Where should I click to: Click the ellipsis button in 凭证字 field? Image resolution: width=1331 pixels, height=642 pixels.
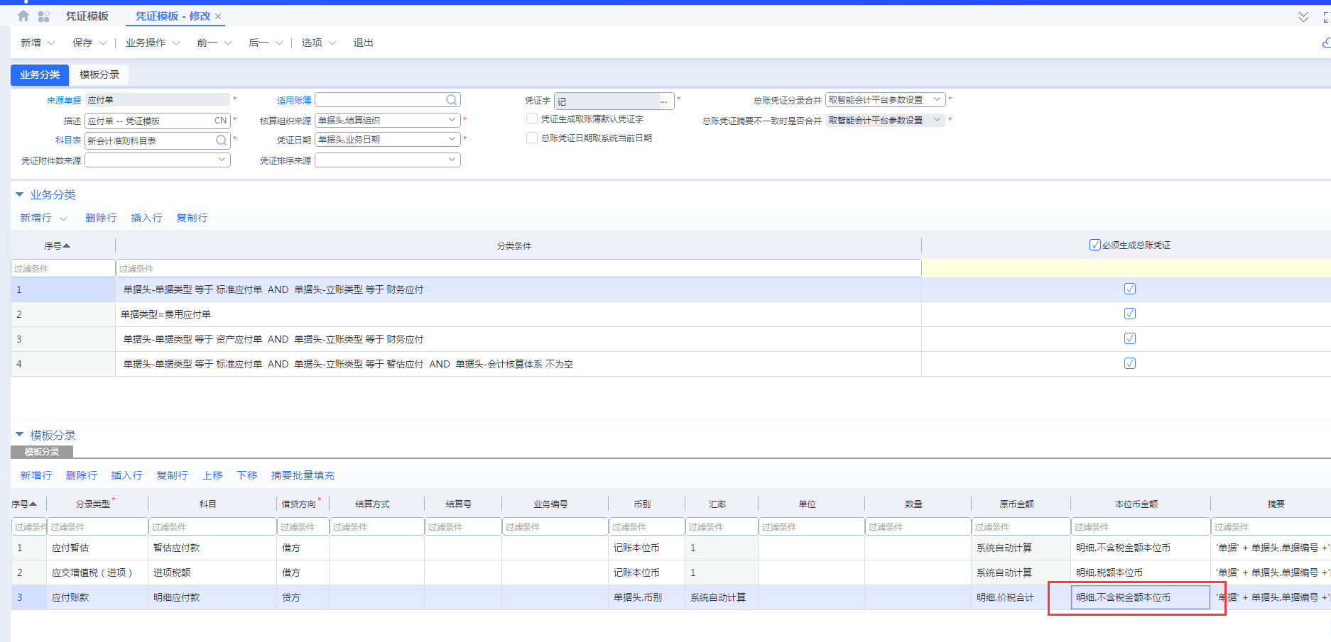(664, 101)
